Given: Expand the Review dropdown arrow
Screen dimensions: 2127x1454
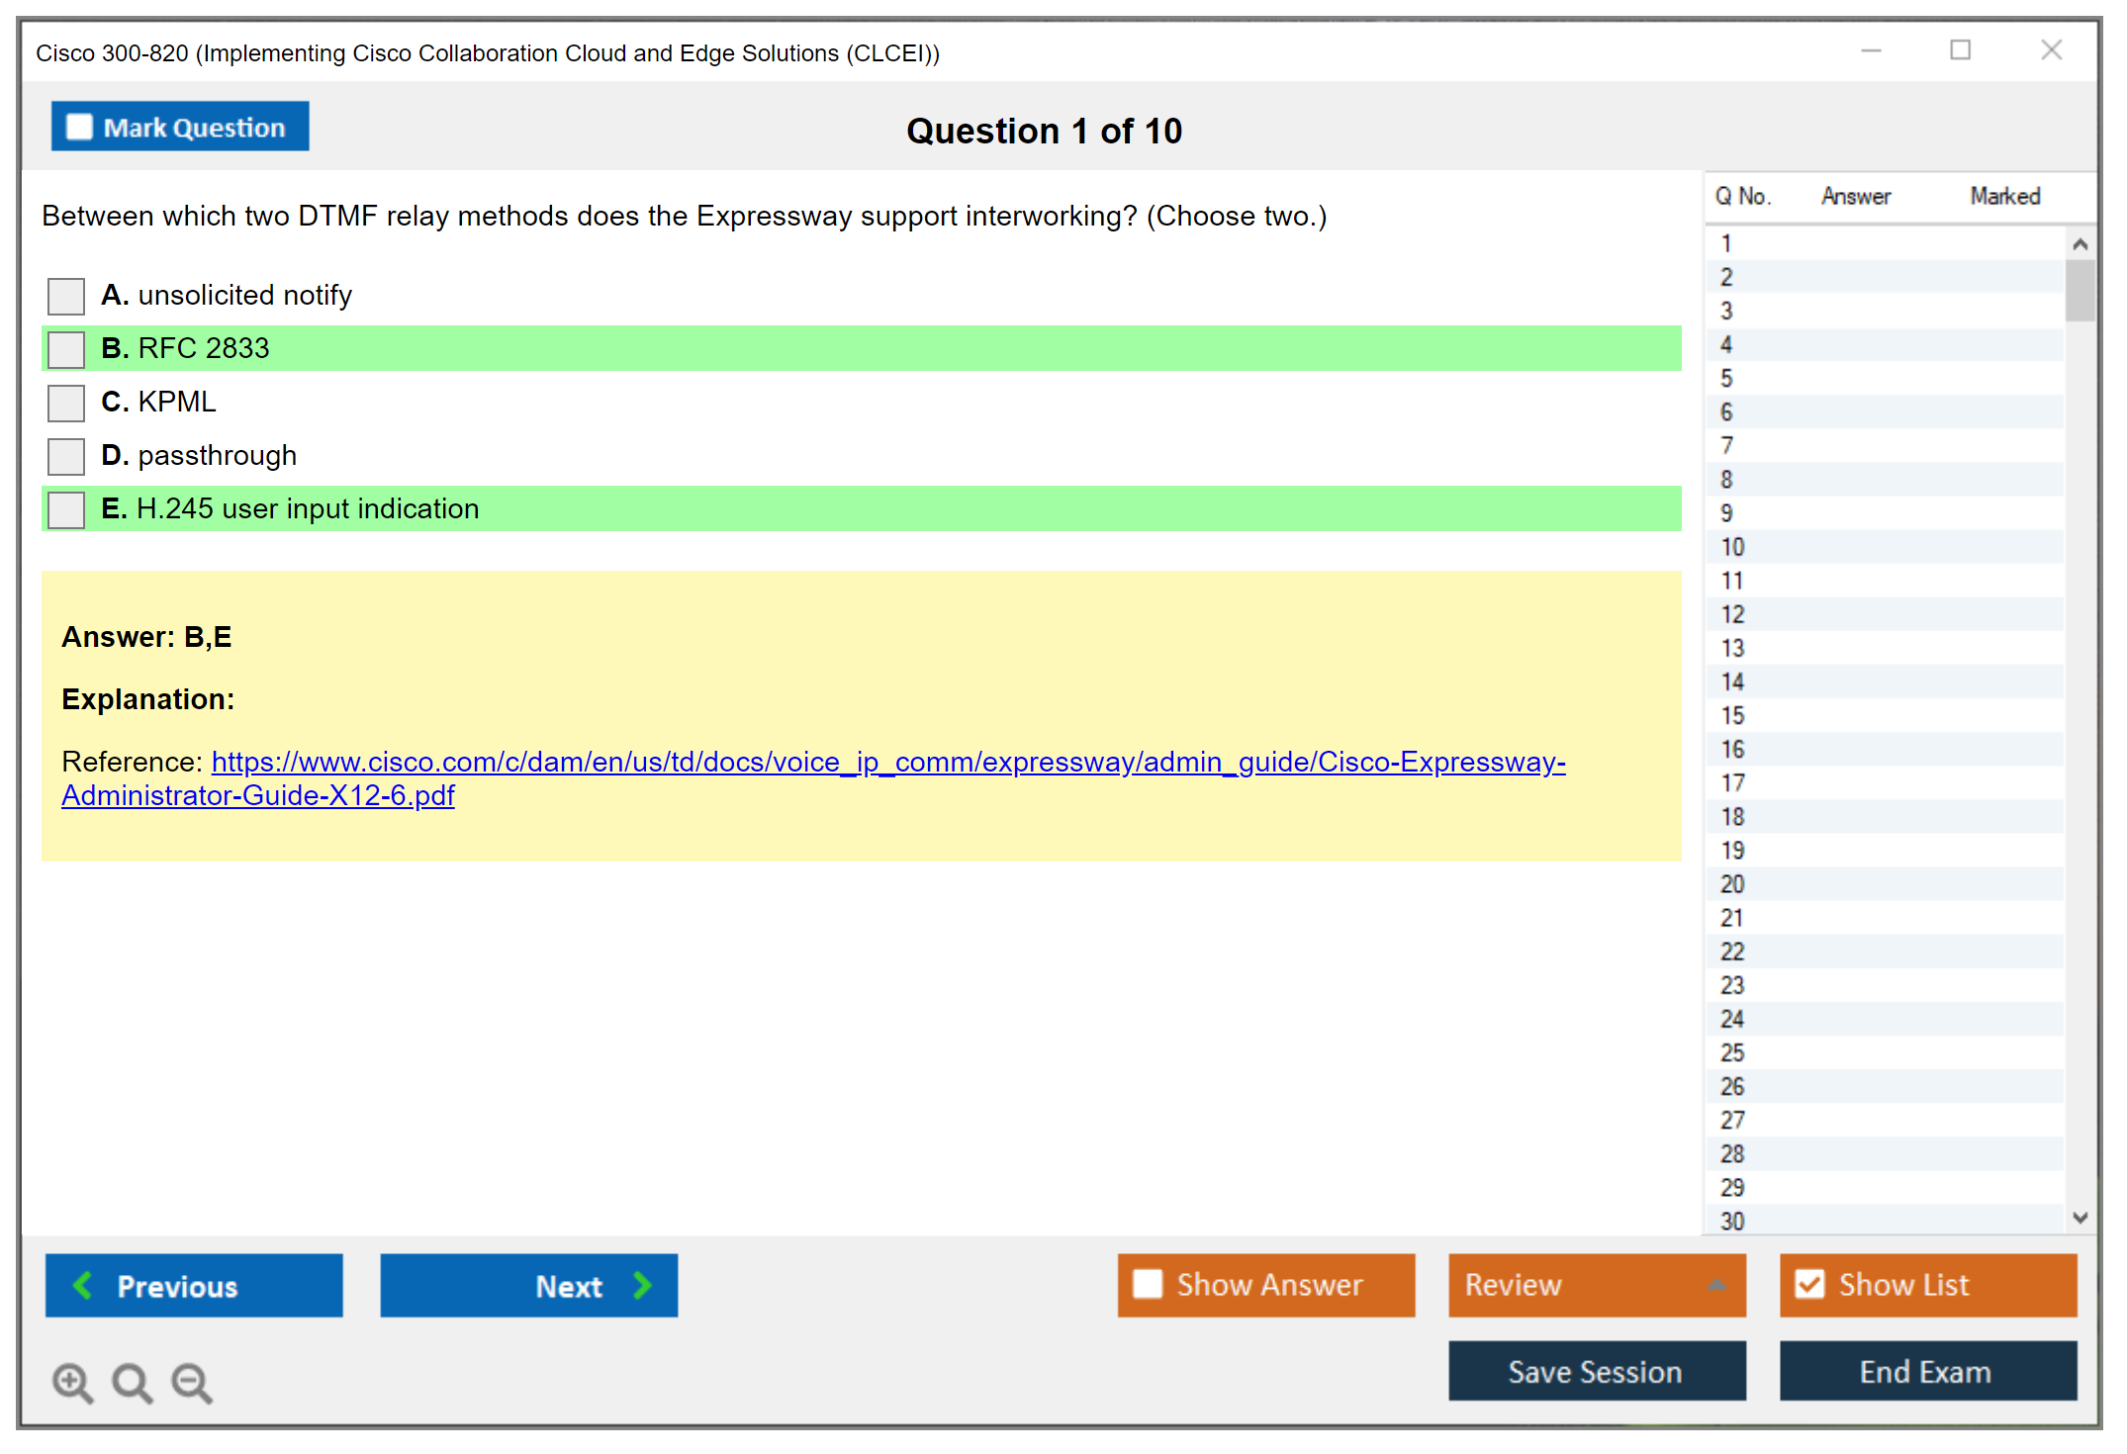Looking at the screenshot, I should [1717, 1285].
